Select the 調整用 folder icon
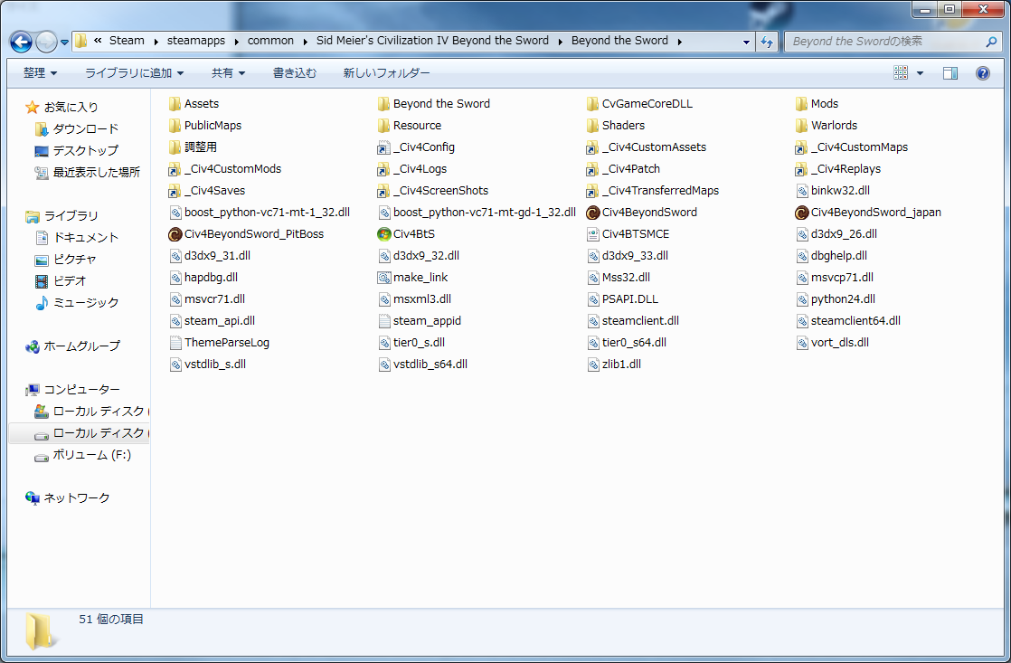The width and height of the screenshot is (1011, 663). [175, 147]
